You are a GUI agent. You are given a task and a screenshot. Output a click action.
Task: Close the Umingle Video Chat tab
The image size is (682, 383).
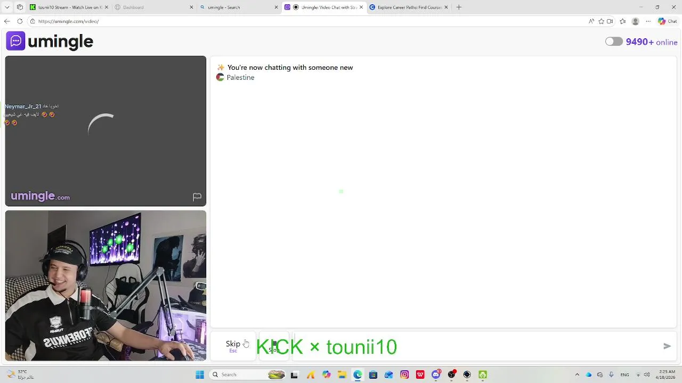click(x=361, y=7)
